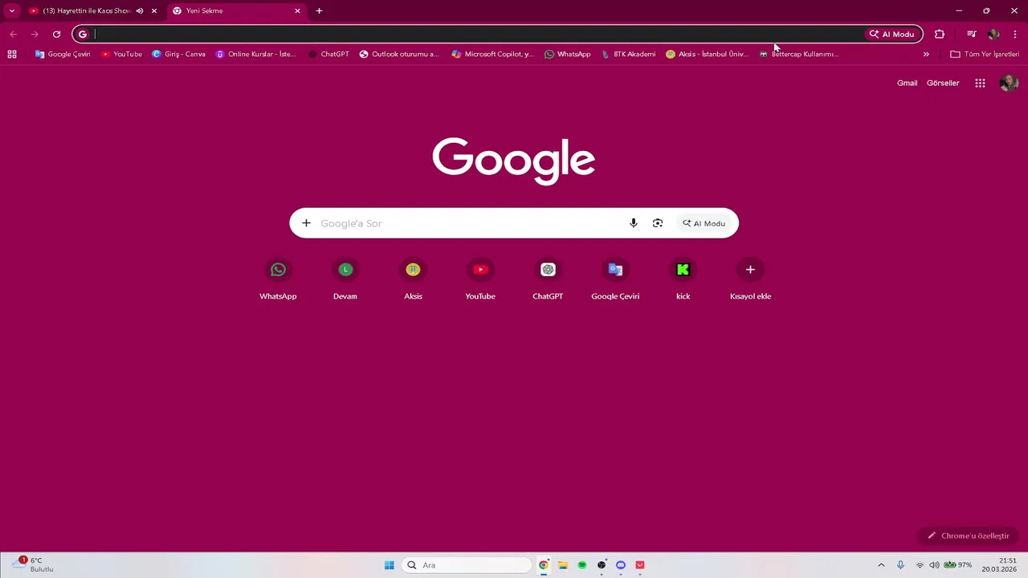Click the system tray microphone icon

tap(900, 565)
